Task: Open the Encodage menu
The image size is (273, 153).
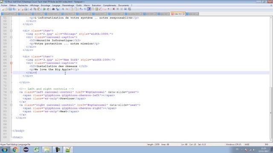Action: point(46,6)
